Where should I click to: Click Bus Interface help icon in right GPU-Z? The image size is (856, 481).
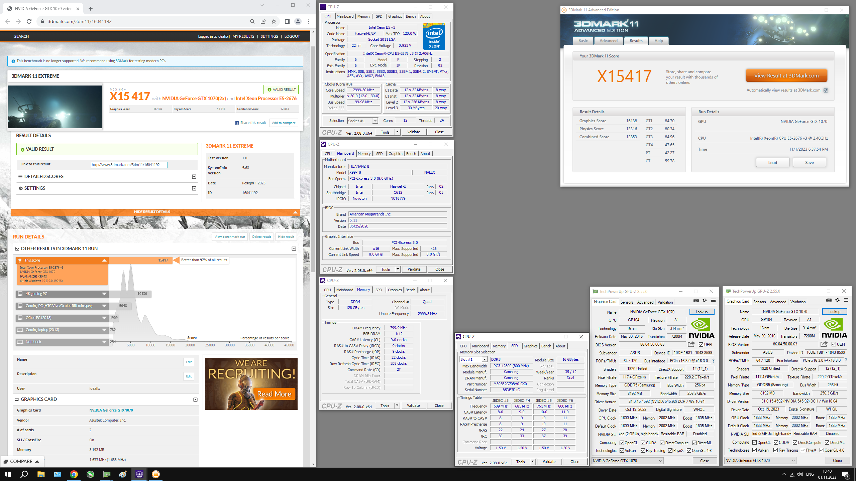pyautogui.click(x=846, y=360)
